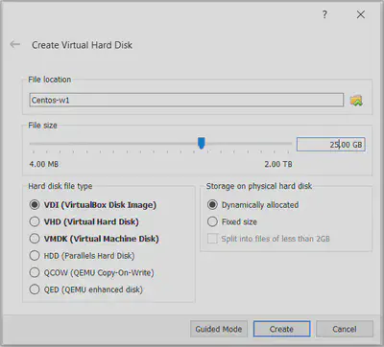Click the Centos-w1 file location field

[186, 100]
